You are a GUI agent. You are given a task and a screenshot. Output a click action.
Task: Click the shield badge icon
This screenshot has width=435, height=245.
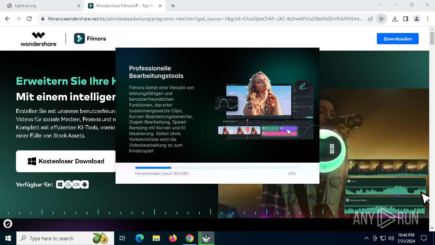coord(8,224)
